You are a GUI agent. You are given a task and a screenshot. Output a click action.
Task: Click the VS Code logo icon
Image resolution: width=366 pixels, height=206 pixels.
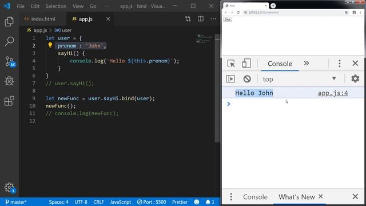[x=7, y=6]
